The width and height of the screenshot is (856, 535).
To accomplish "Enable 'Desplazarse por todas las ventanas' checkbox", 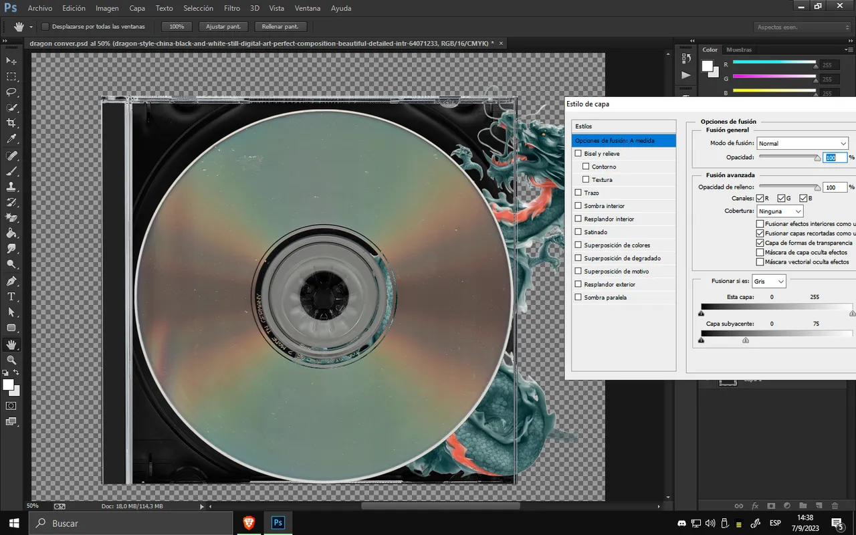I will pos(45,27).
